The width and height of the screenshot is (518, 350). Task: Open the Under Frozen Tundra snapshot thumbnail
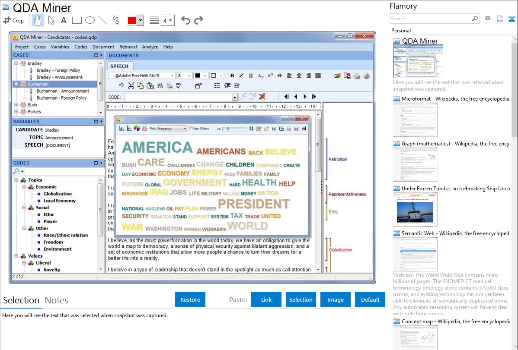coord(416,210)
